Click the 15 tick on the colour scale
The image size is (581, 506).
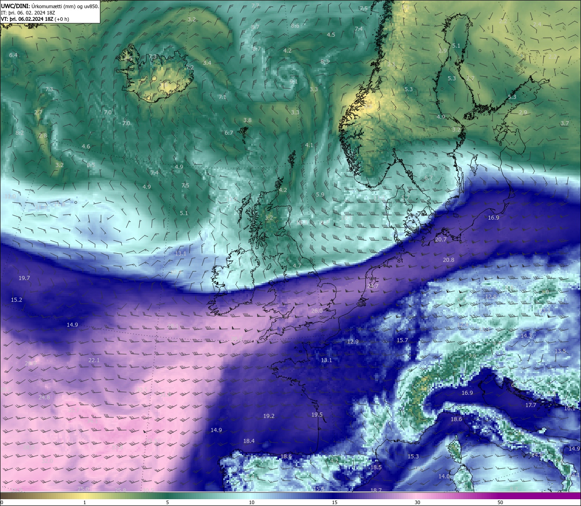coord(334,502)
